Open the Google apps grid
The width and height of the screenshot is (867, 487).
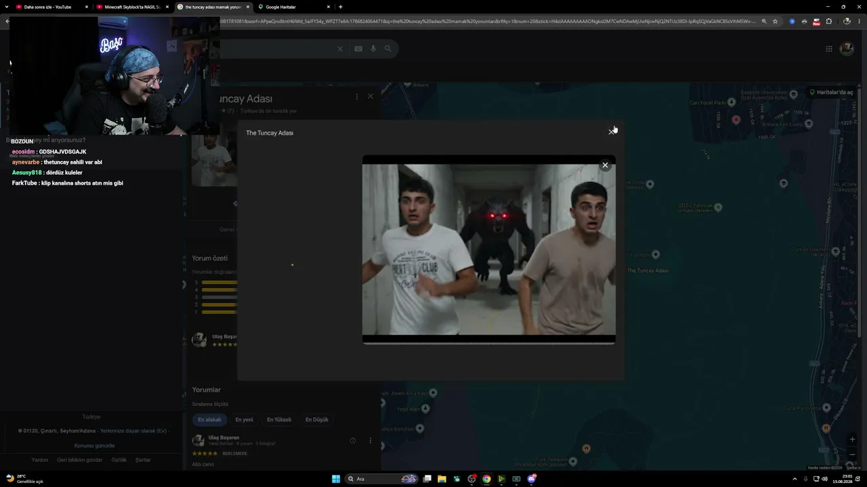click(828, 49)
